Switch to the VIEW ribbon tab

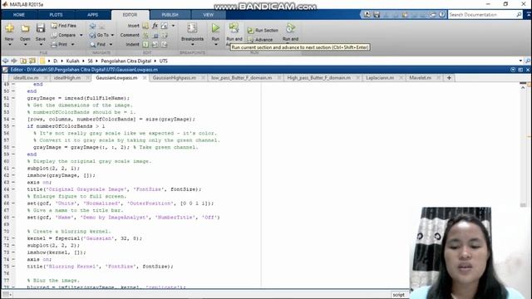click(x=209, y=15)
